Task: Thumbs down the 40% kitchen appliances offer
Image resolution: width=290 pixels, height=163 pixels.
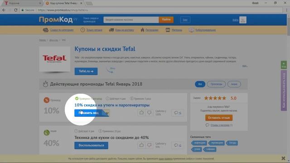Action: click(x=149, y=145)
